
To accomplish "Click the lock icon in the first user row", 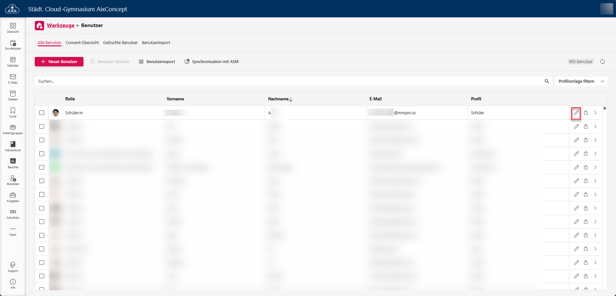I will (586, 113).
